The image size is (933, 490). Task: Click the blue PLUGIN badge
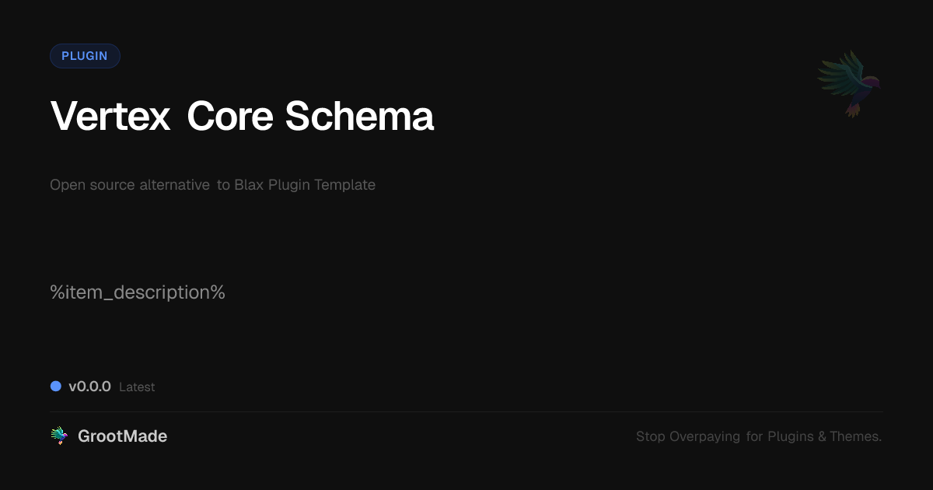[85, 56]
